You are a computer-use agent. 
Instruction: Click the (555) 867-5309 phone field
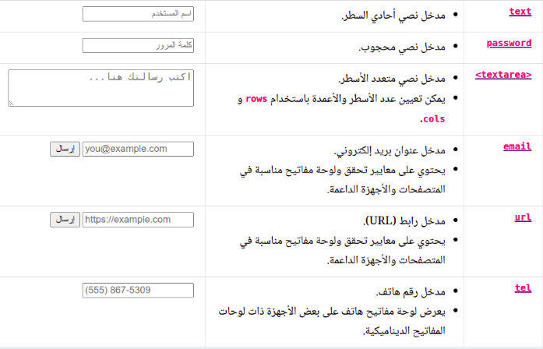pos(138,291)
